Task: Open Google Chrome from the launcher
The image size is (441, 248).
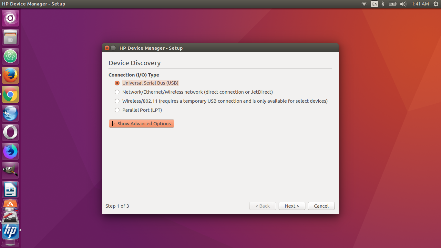Action: (x=10, y=94)
